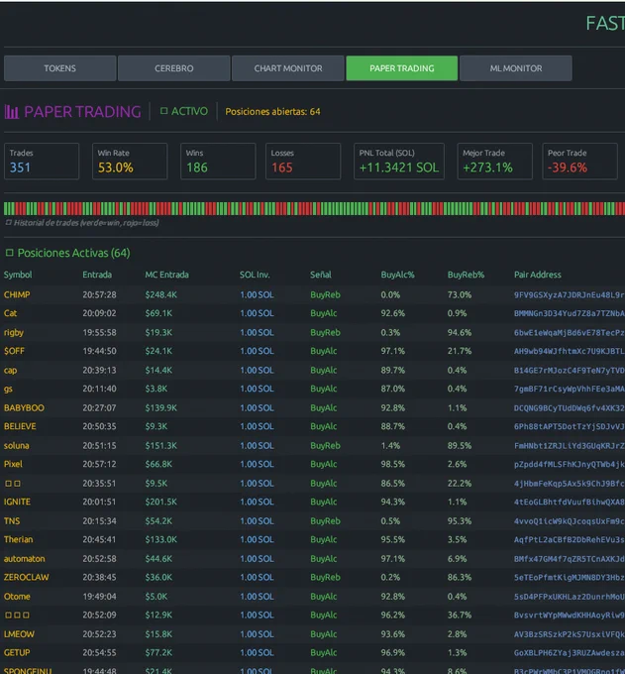Select the LMEOW symbol
The image size is (625, 674).
(19, 634)
